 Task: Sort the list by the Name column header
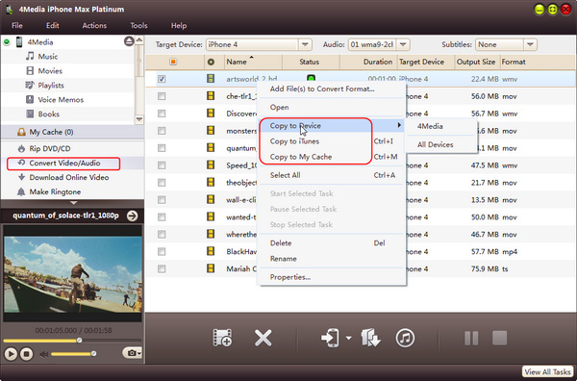point(253,62)
